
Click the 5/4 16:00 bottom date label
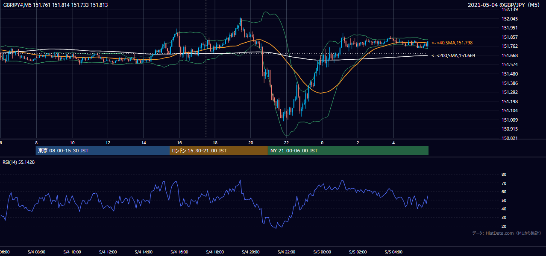[179, 252]
